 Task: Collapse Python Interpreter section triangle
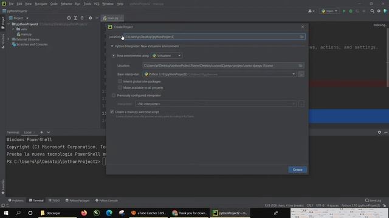point(112,46)
